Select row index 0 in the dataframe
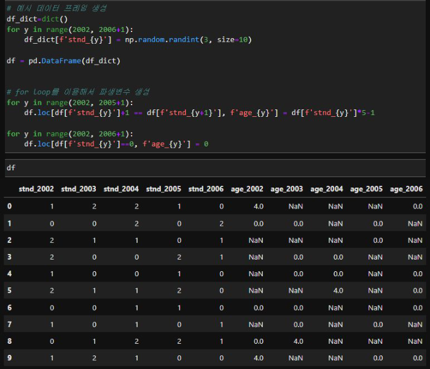The image size is (430, 369). [9, 206]
